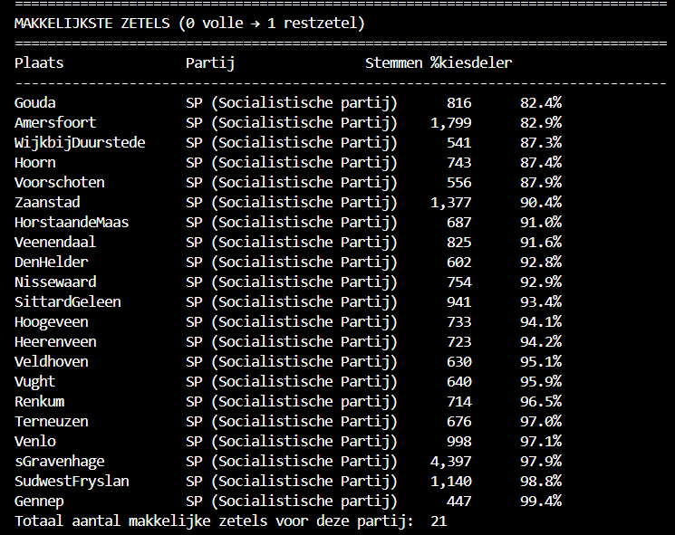Click the percentage 98.8%
675x535 pixels.
541,482
